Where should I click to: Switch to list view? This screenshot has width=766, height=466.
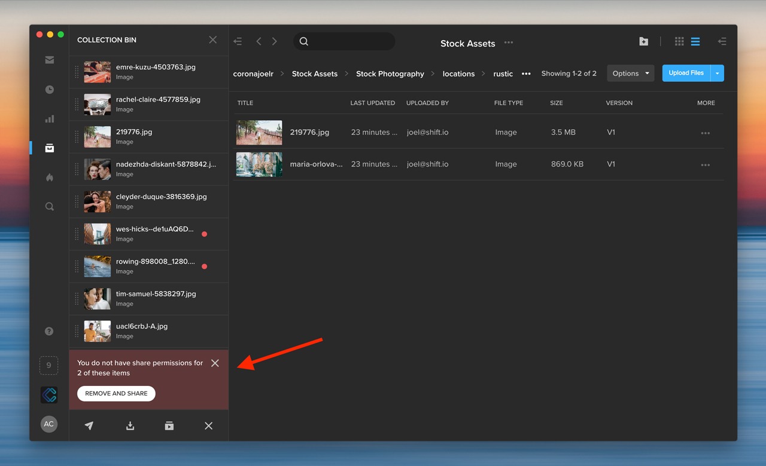[x=695, y=41]
